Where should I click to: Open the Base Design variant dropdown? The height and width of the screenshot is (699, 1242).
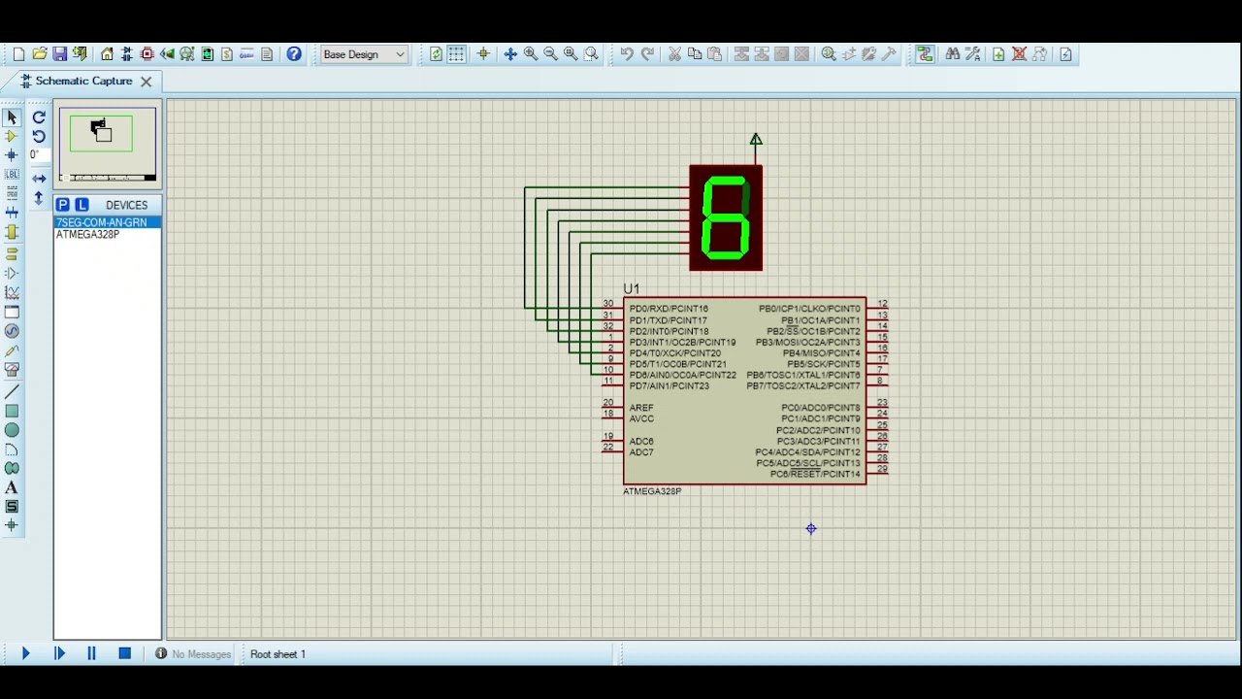point(364,54)
